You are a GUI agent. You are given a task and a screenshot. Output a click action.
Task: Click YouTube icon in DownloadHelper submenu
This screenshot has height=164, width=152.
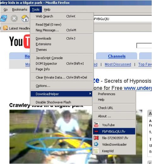pos(96,125)
